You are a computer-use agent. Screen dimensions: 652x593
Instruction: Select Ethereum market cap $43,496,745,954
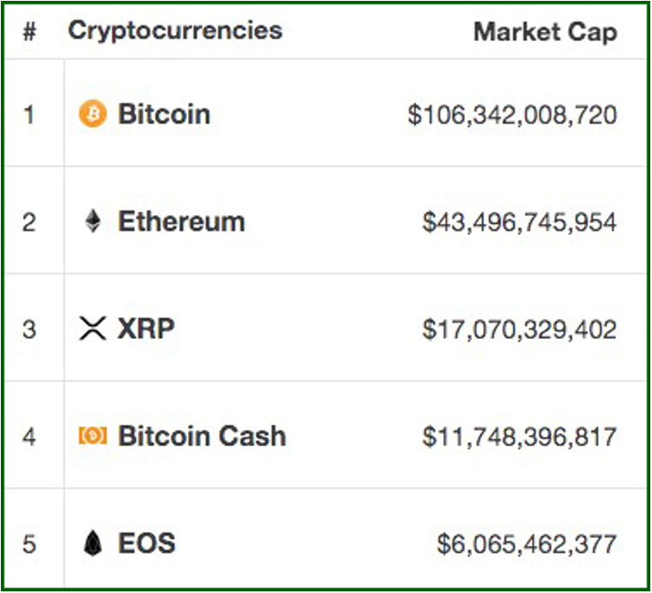519,222
